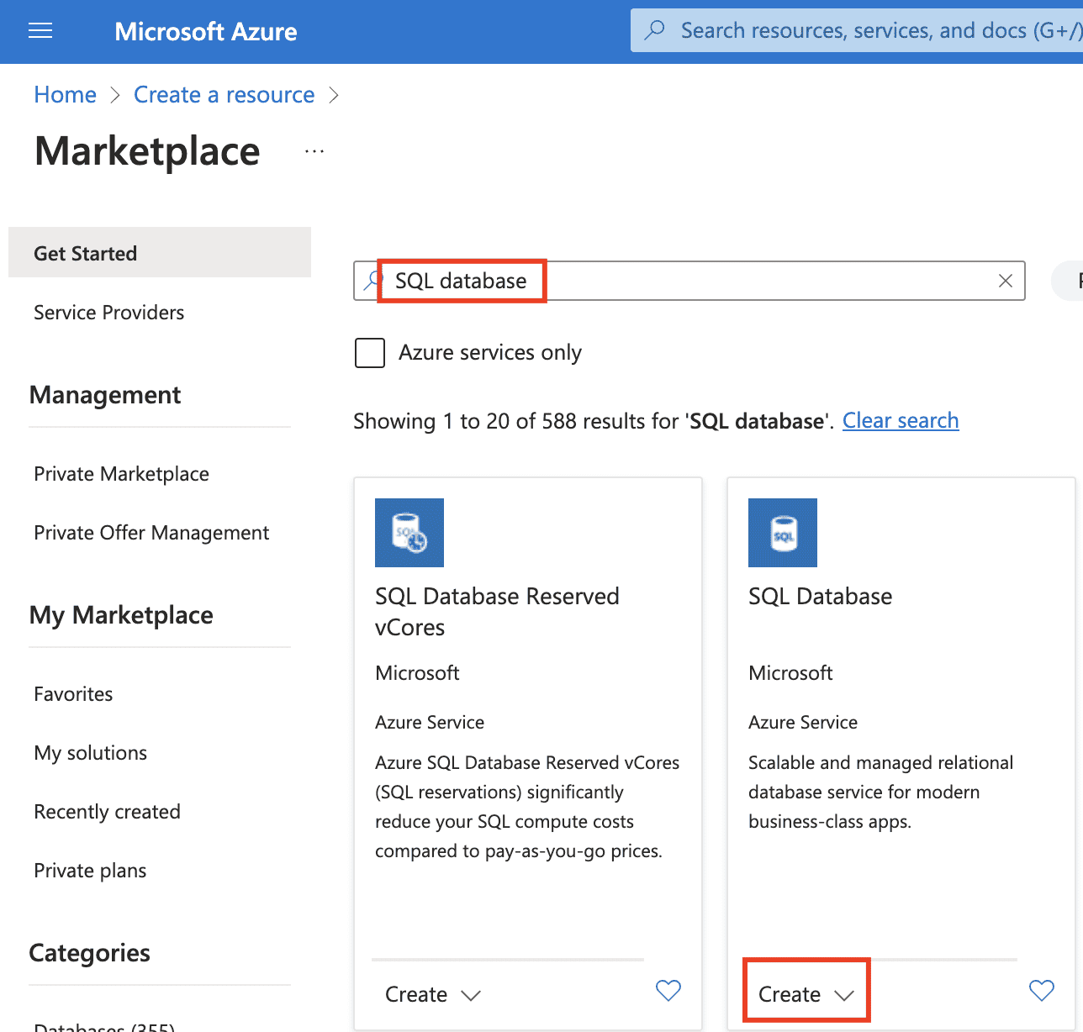Open Marketplace more options ellipsis
Viewport: 1083px width, 1032px height.
pyautogui.click(x=314, y=152)
